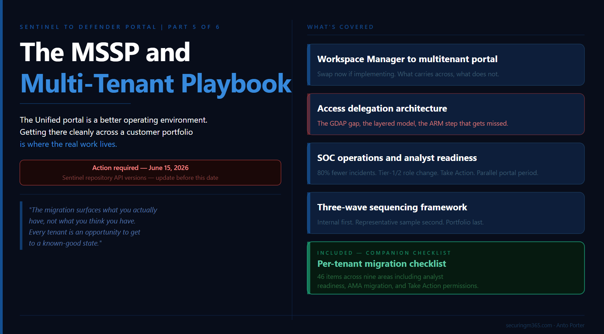Open 'Three-wave sequencing framework' title
604x334 pixels.
coord(392,207)
